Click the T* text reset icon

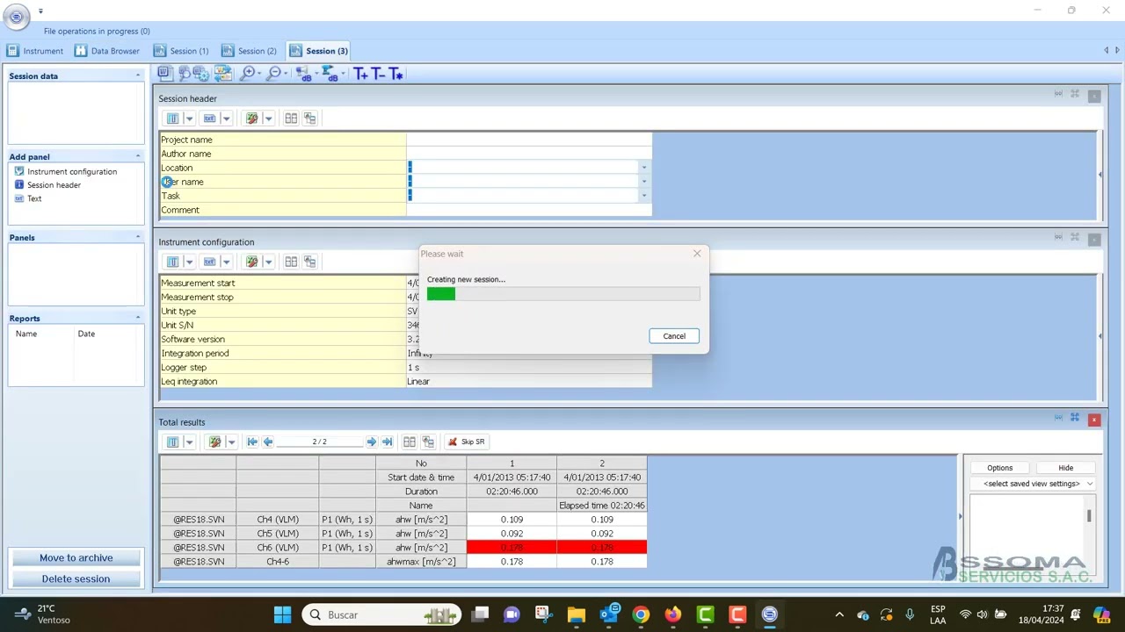[396, 74]
